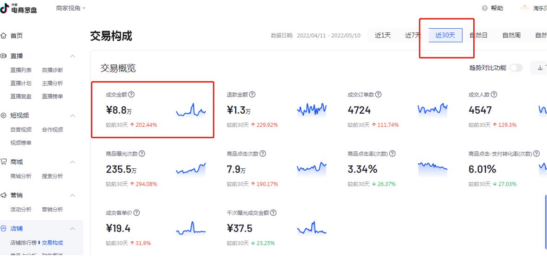Screen dimensions: 547x257
Task: Click question mark icon beside 成交订单数
Action: click(378, 95)
